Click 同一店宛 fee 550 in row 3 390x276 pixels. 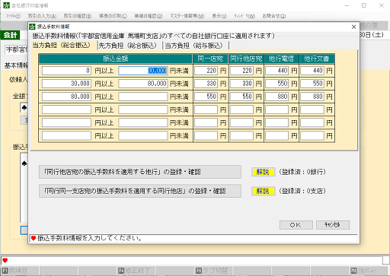[206, 97]
